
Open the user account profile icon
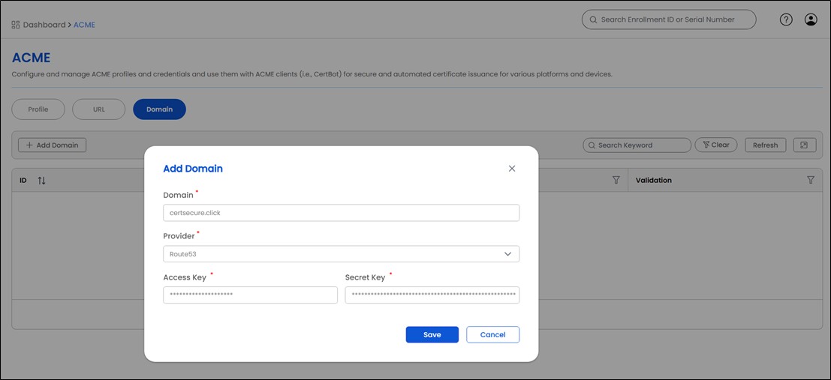[811, 20]
